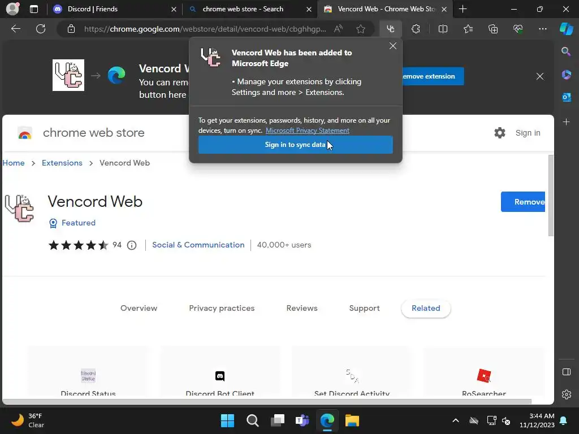Open Chrome Web Store settings gear

coord(500,133)
